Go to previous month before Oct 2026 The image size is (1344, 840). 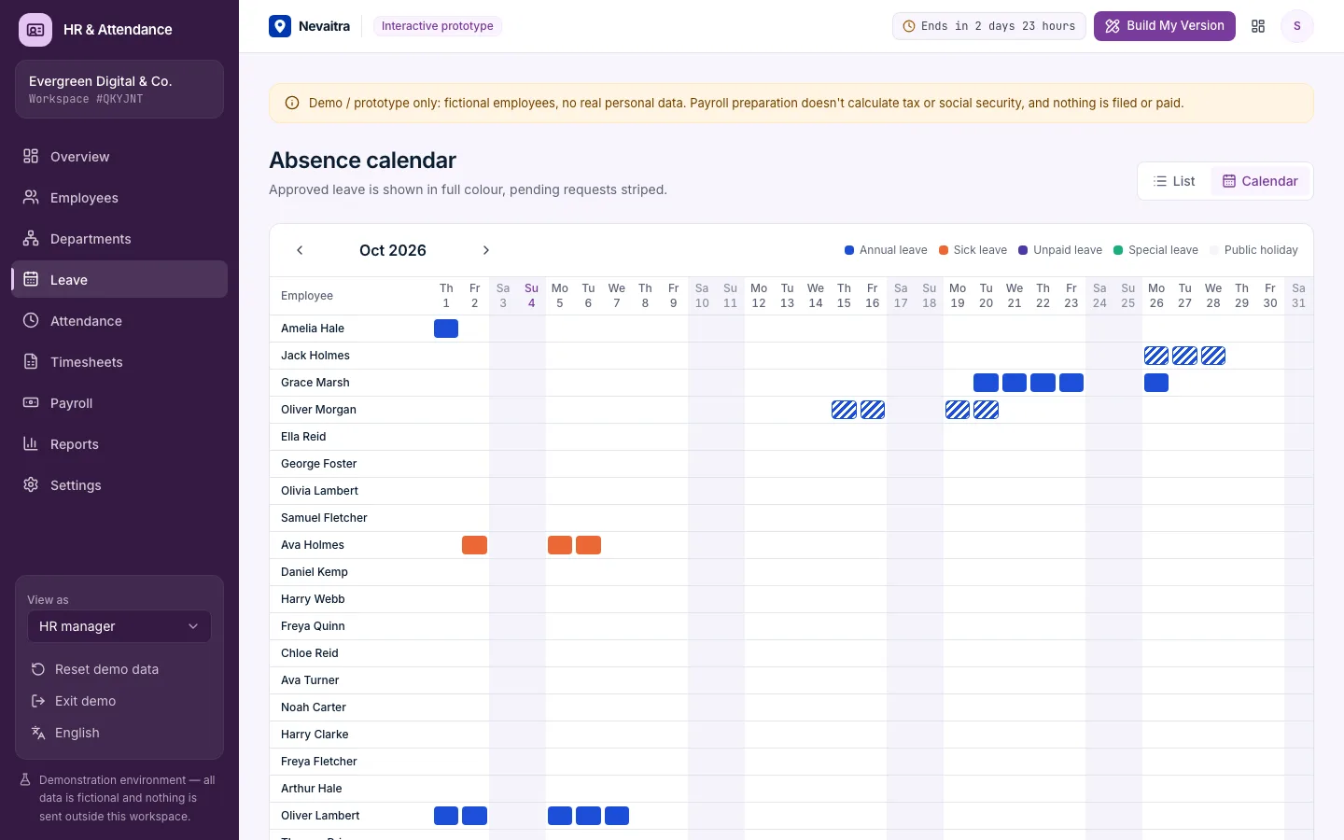click(300, 250)
